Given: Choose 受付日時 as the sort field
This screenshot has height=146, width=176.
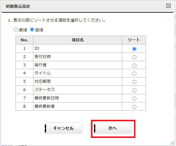Looking at the screenshot, I should (x=134, y=57).
